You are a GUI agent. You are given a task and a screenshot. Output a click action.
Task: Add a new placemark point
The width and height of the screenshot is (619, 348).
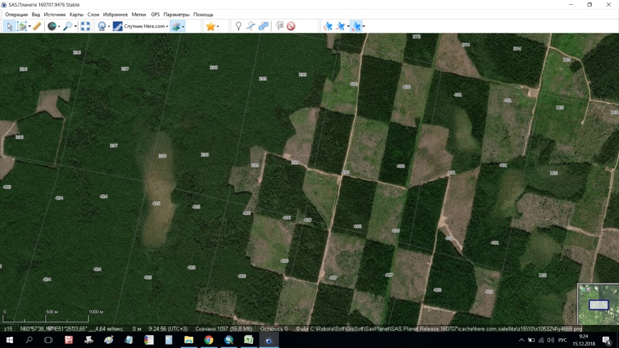point(239,26)
